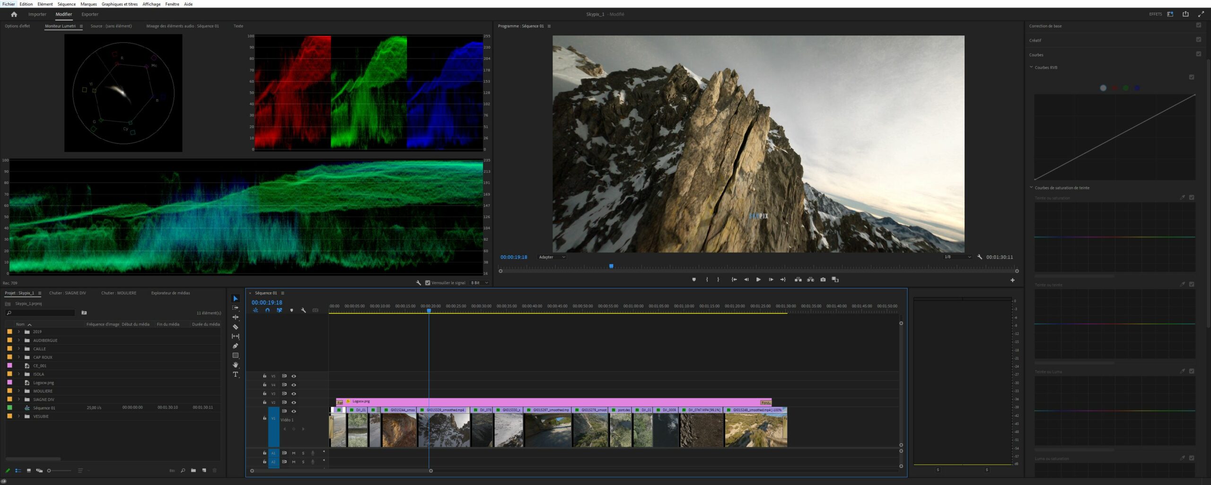
Task: Select the Ripple Edit tool
Action: point(236,317)
